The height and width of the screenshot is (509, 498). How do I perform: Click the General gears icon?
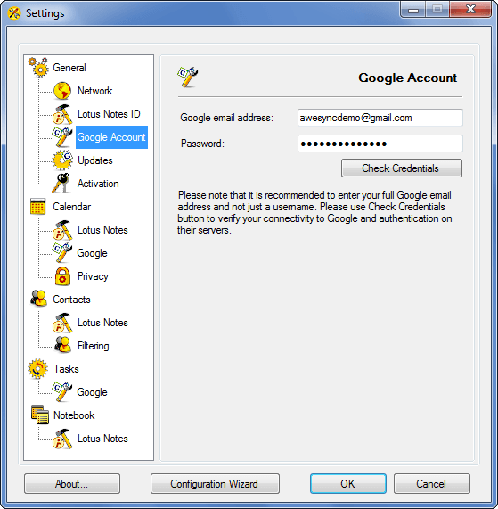38,68
